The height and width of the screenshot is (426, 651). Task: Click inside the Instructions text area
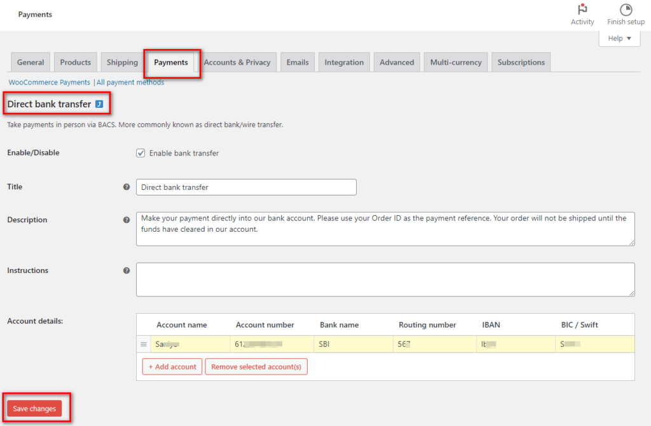coord(385,279)
